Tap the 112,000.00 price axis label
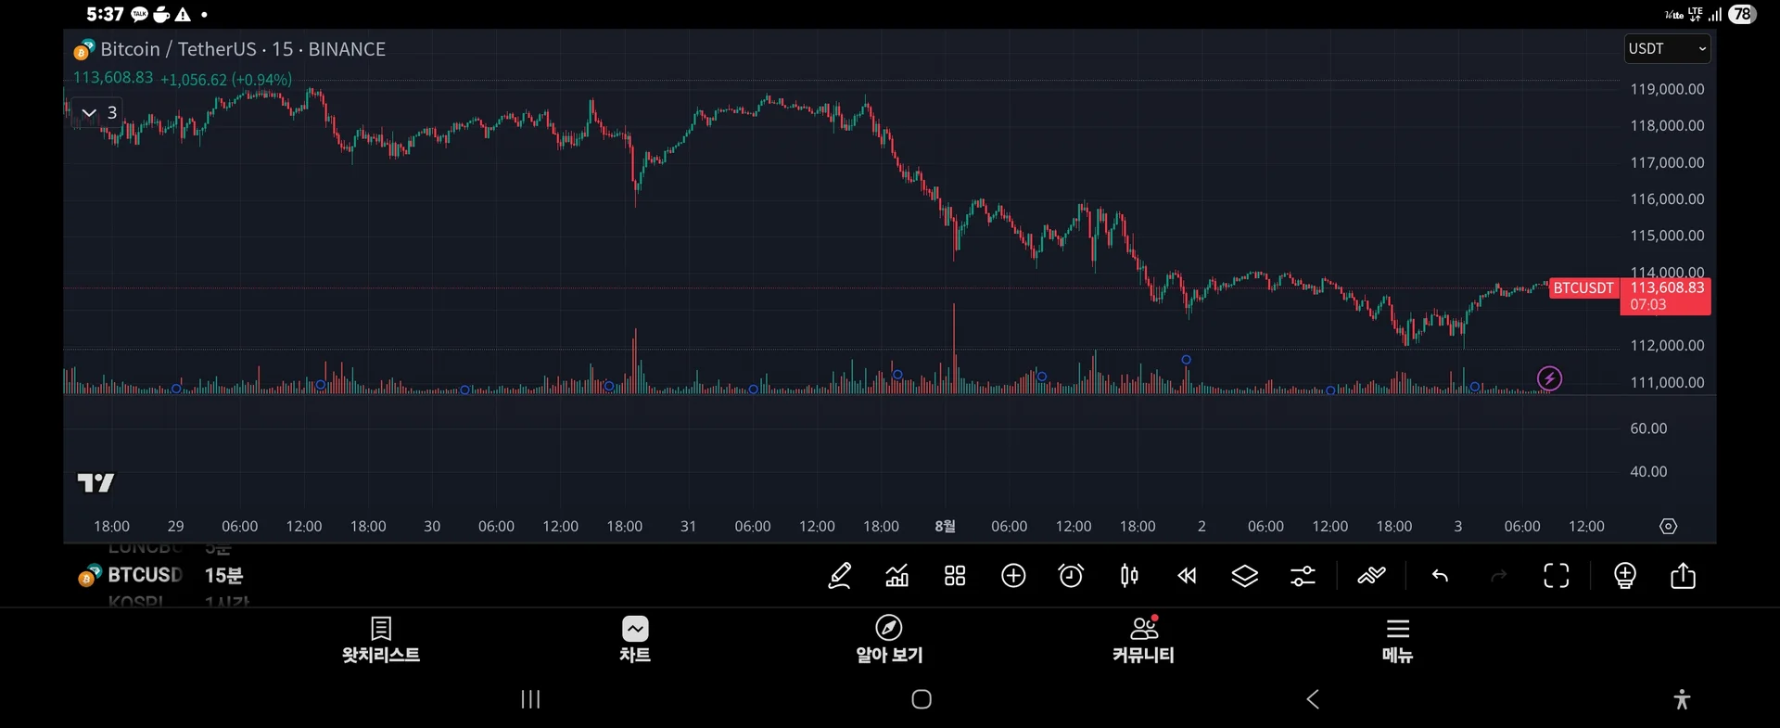 pos(1667,346)
